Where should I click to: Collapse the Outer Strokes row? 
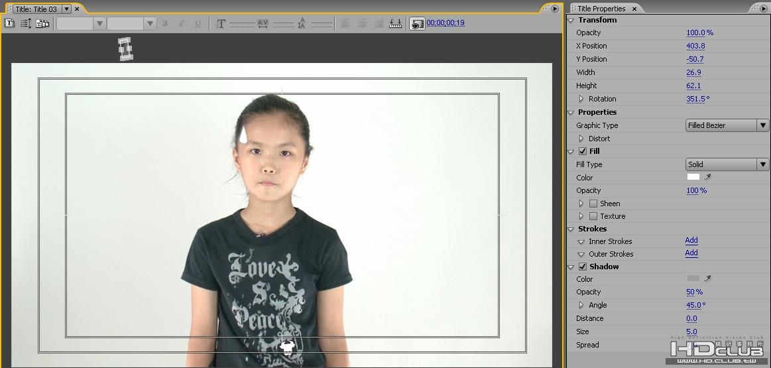point(581,255)
